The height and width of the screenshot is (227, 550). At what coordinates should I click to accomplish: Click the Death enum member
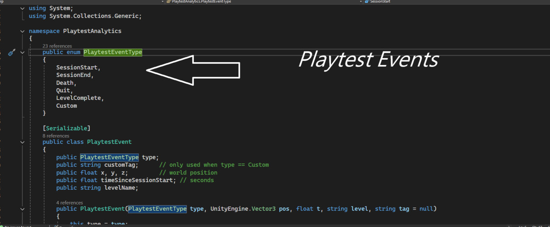65,83
